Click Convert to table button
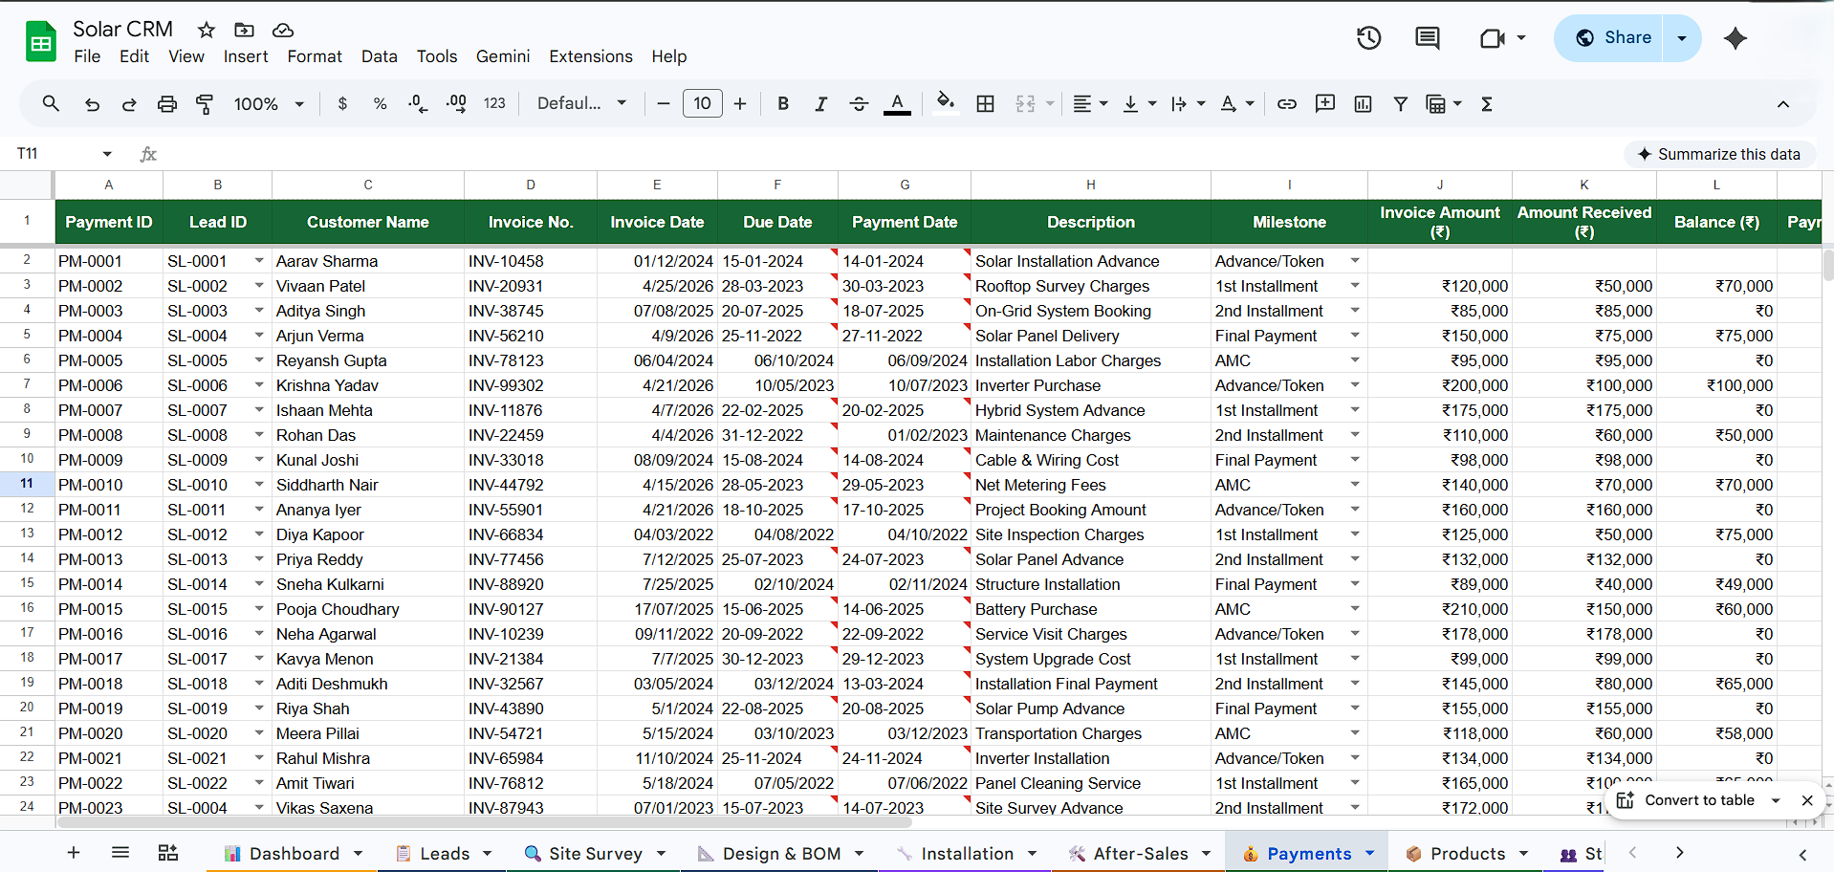The image size is (1834, 872). click(x=1699, y=800)
